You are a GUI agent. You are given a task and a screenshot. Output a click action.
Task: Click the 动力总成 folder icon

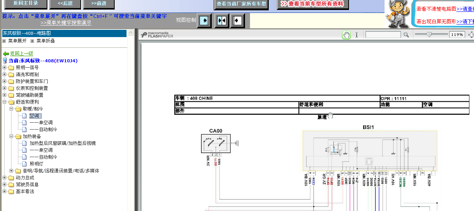pyautogui.click(x=11, y=178)
